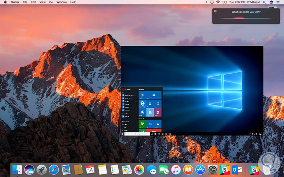Open the Go menu

pyautogui.click(x=51, y=2)
